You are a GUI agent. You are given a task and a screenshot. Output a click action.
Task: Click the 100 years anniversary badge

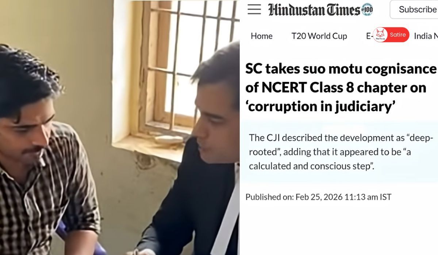click(x=367, y=9)
